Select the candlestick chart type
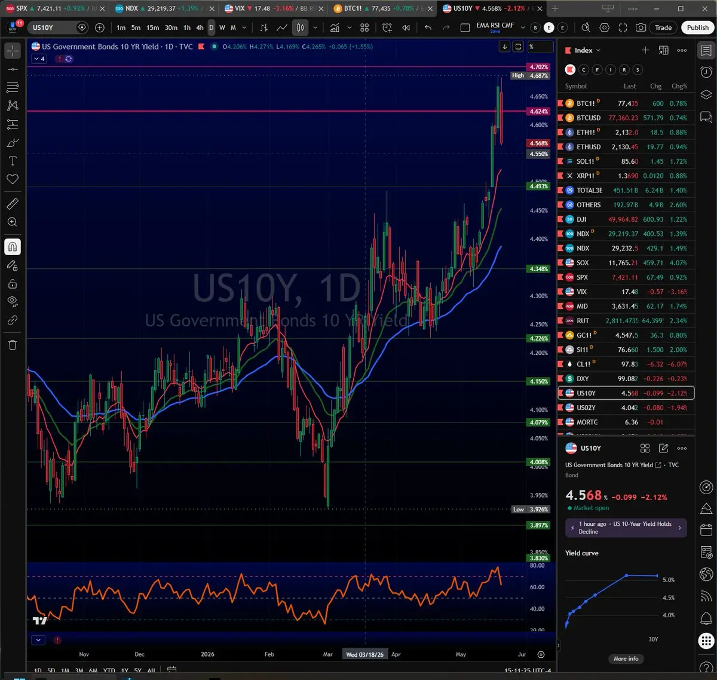Image resolution: width=717 pixels, height=680 pixels. [x=301, y=27]
